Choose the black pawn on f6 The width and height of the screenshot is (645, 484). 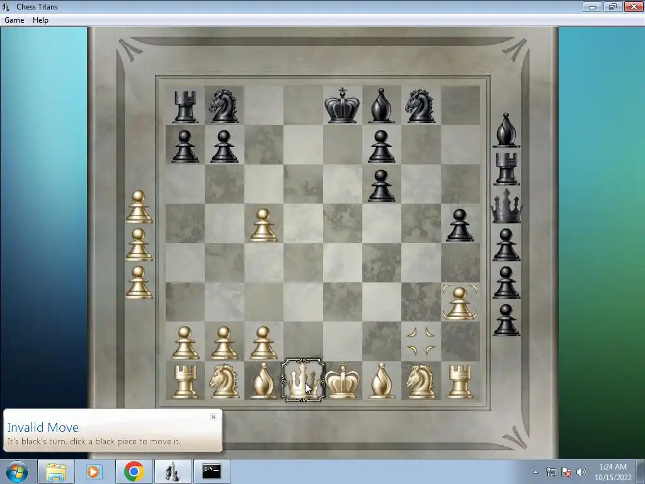pyautogui.click(x=381, y=186)
